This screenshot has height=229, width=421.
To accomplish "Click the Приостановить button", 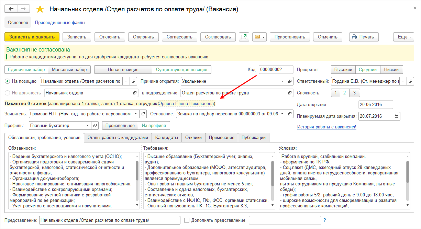I will coord(290,37).
